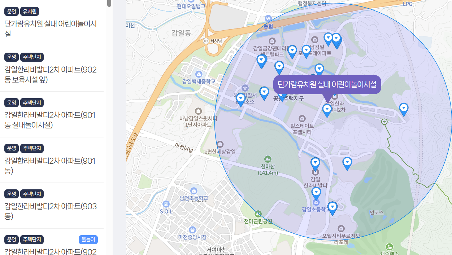
Task: Click the map pin beside 감일초등학교 label
Action: coord(316,194)
